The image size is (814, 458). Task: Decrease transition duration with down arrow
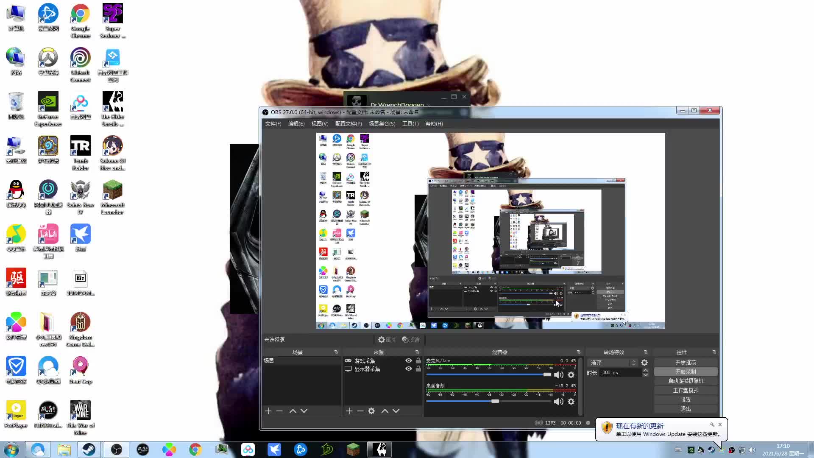(x=645, y=375)
